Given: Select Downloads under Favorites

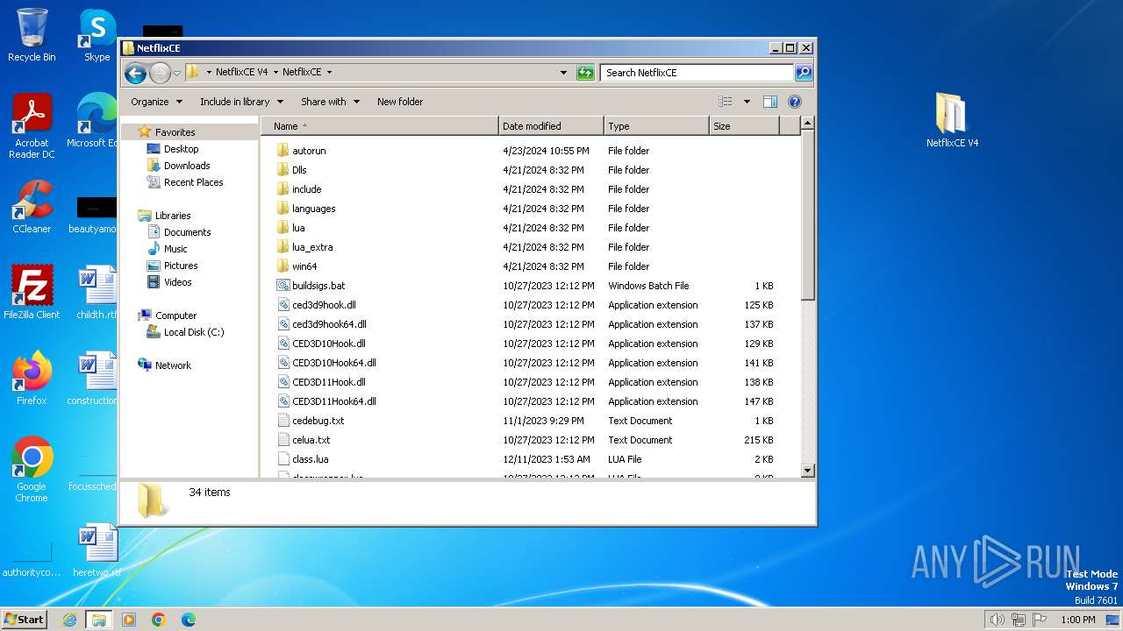Looking at the screenshot, I should [187, 166].
